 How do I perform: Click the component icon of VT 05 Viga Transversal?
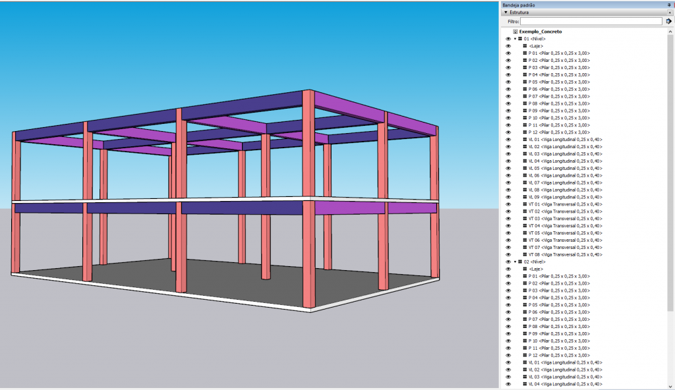point(525,233)
